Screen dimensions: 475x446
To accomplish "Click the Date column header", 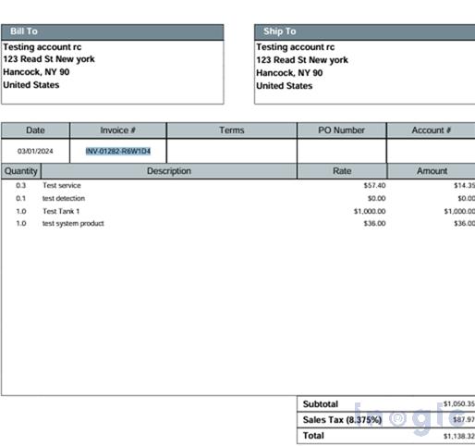I will coord(35,130).
